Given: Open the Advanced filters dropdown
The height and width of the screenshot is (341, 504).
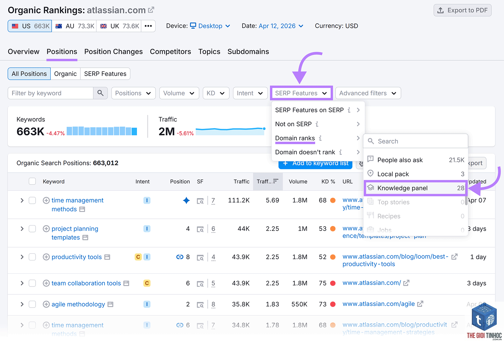Looking at the screenshot, I should tap(368, 93).
